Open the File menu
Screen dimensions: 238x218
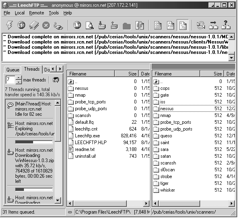point(7,13)
